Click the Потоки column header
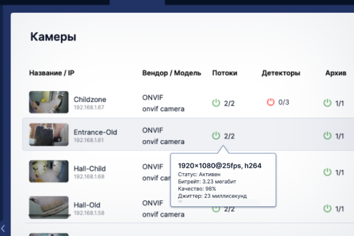Viewport: 354px width, 236px height. (x=225, y=73)
